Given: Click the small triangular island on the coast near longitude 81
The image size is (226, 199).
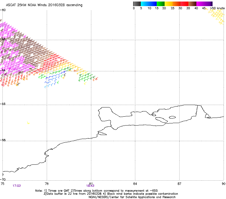Looking at the screenshot, I should point(102,133).
